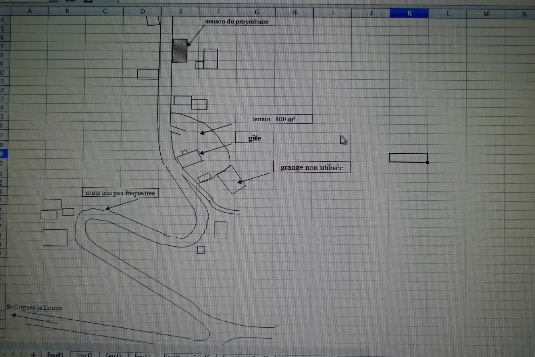The image size is (535, 357).
Task: Select column B header
Action: pos(67,11)
